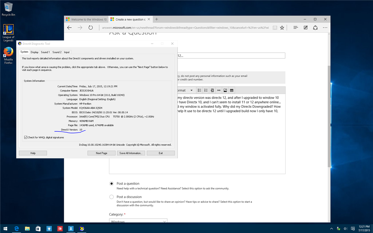Switch to the Display tab in DxDiag
373x233 pixels.
coord(35,52)
